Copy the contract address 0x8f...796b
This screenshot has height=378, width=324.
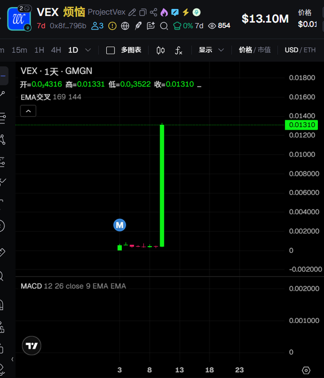pyautogui.click(x=68, y=26)
